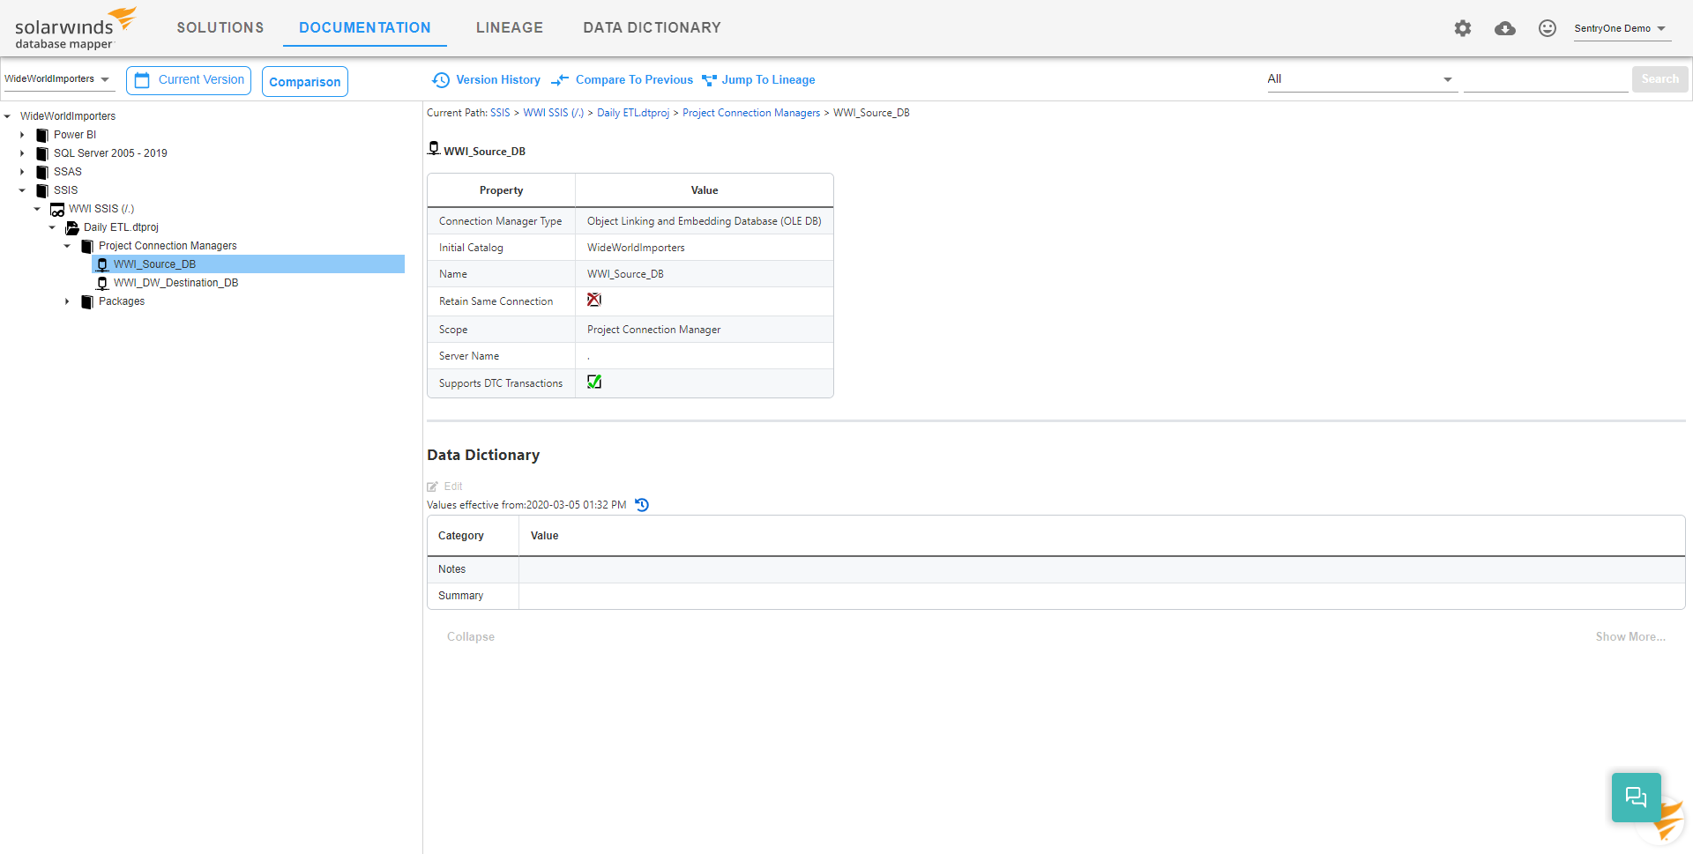Click the SSAS folder icon
This screenshot has width=1693, height=854.
42,172
